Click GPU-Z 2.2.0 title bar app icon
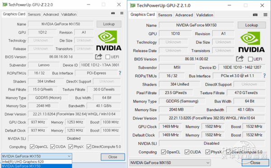The image size is (271, 168). point(5,5)
